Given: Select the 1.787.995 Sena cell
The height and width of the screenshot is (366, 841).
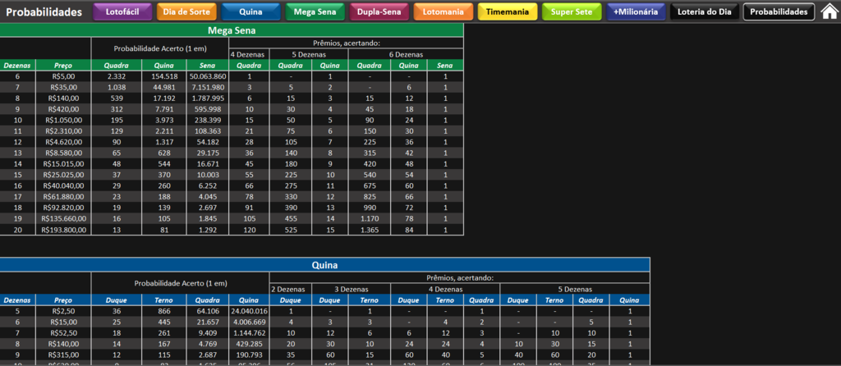Looking at the screenshot, I should (x=208, y=98).
